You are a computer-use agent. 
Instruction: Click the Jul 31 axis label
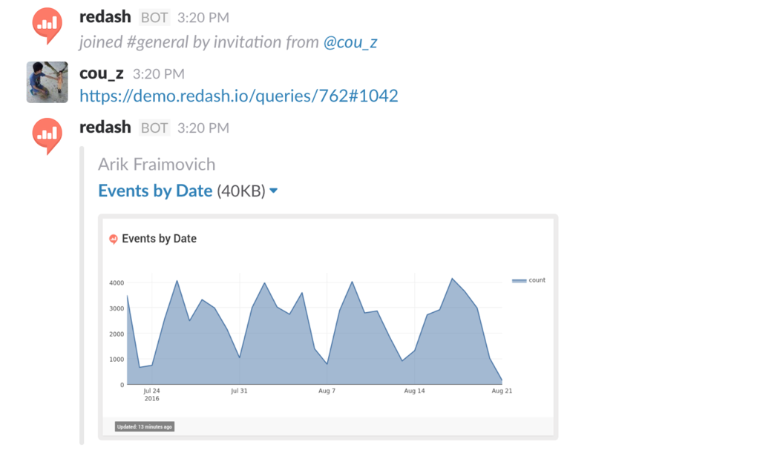pos(239,391)
